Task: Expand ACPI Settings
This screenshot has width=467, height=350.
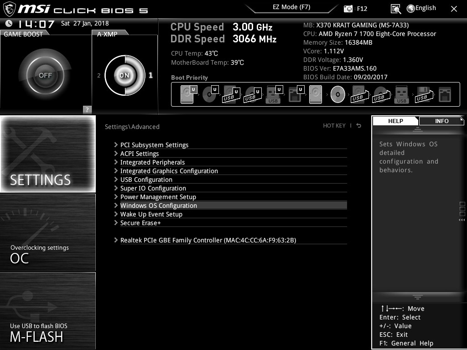Action: [230, 154]
